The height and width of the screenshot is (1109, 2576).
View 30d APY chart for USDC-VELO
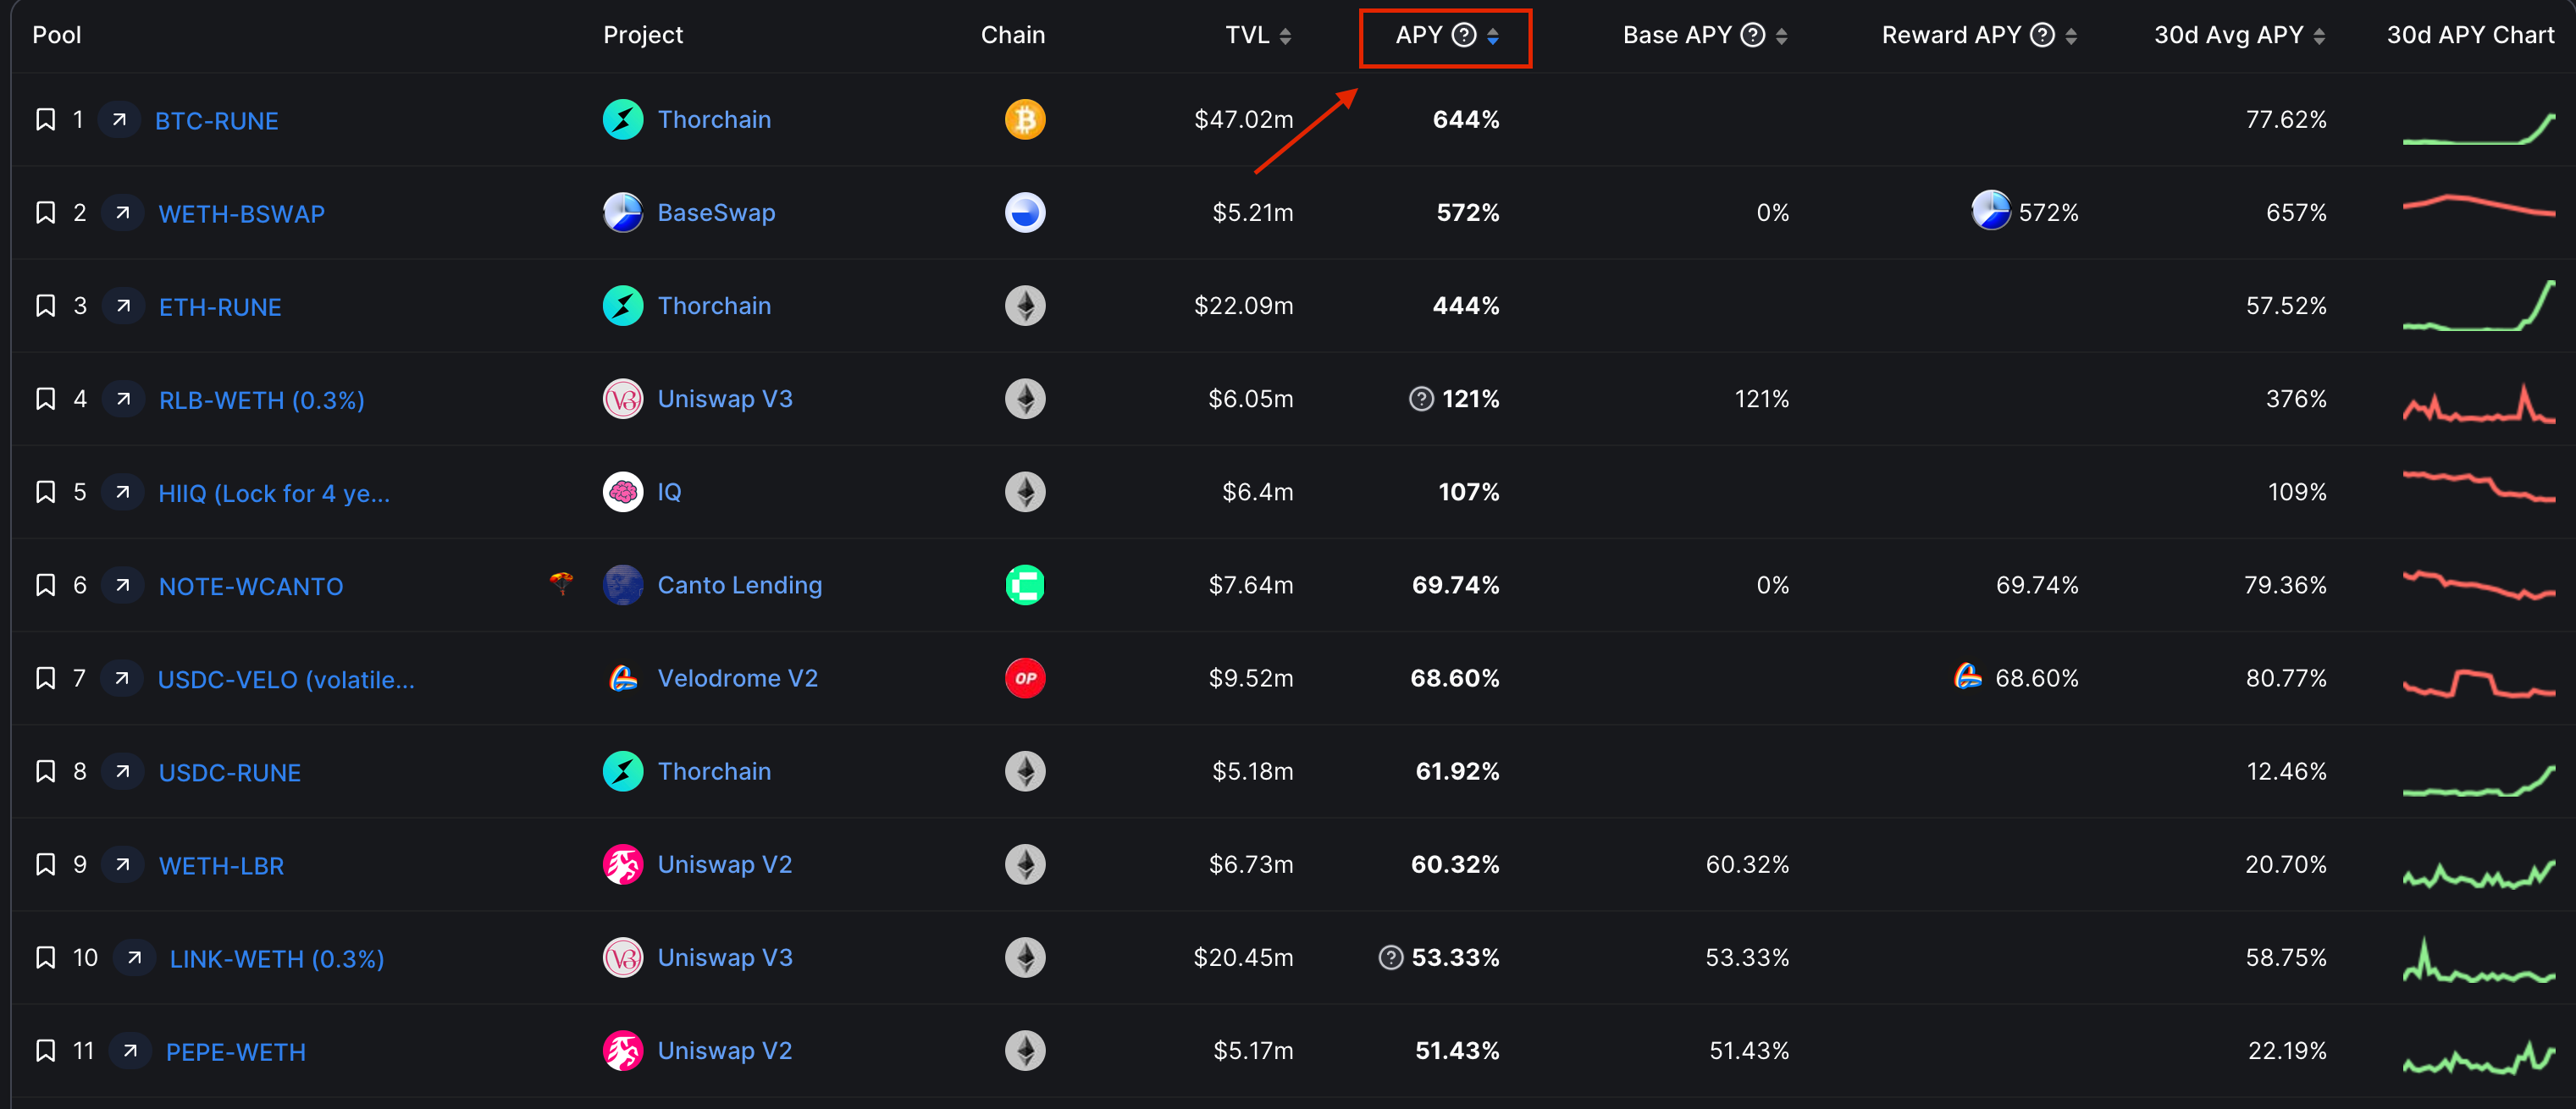click(x=2478, y=683)
